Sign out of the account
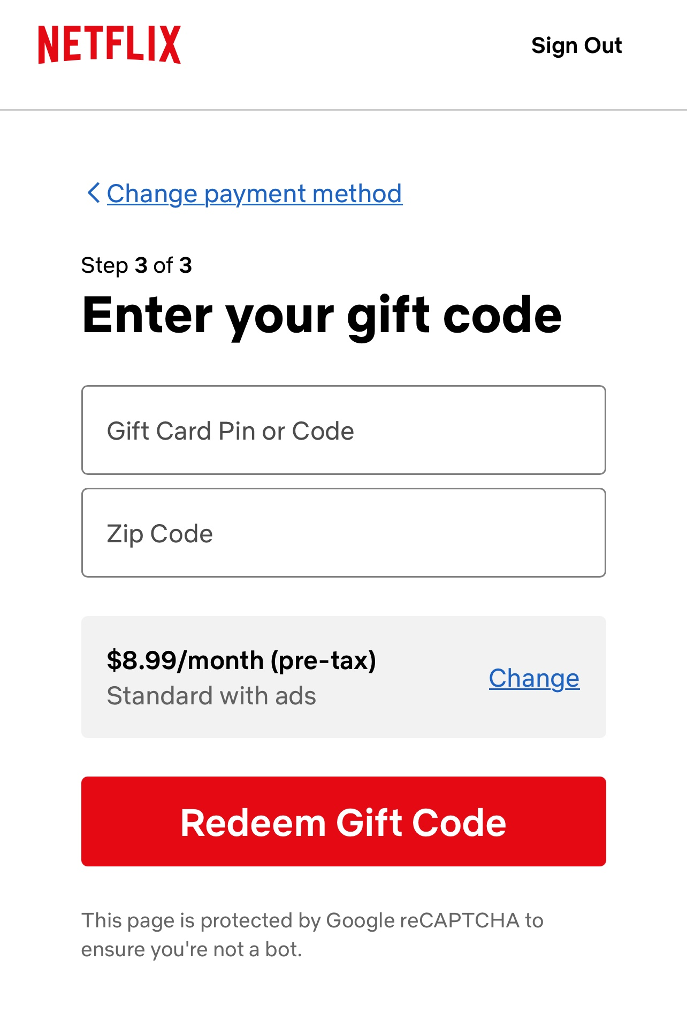This screenshot has width=687, height=1014. click(576, 45)
